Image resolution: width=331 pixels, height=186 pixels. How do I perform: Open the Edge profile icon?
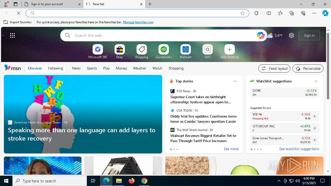point(5,4)
